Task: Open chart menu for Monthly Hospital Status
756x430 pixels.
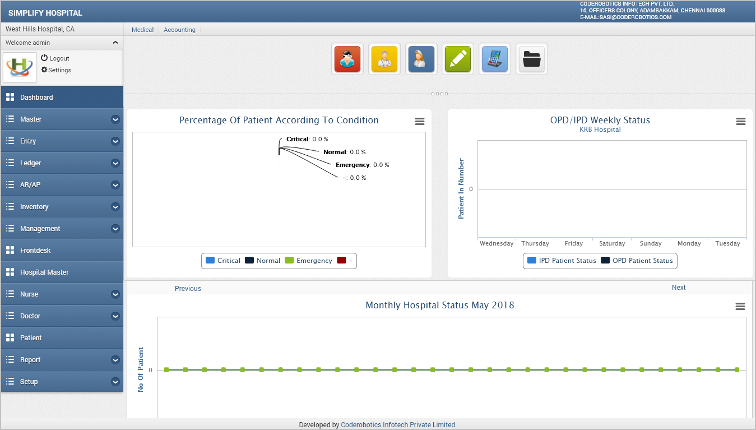Action: pos(740,307)
